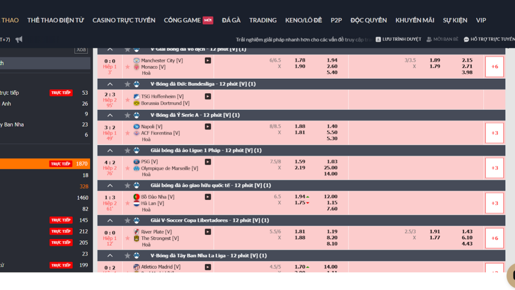
Task: Open live video for Napoli vs Fiorentina
Action: [x=208, y=126]
